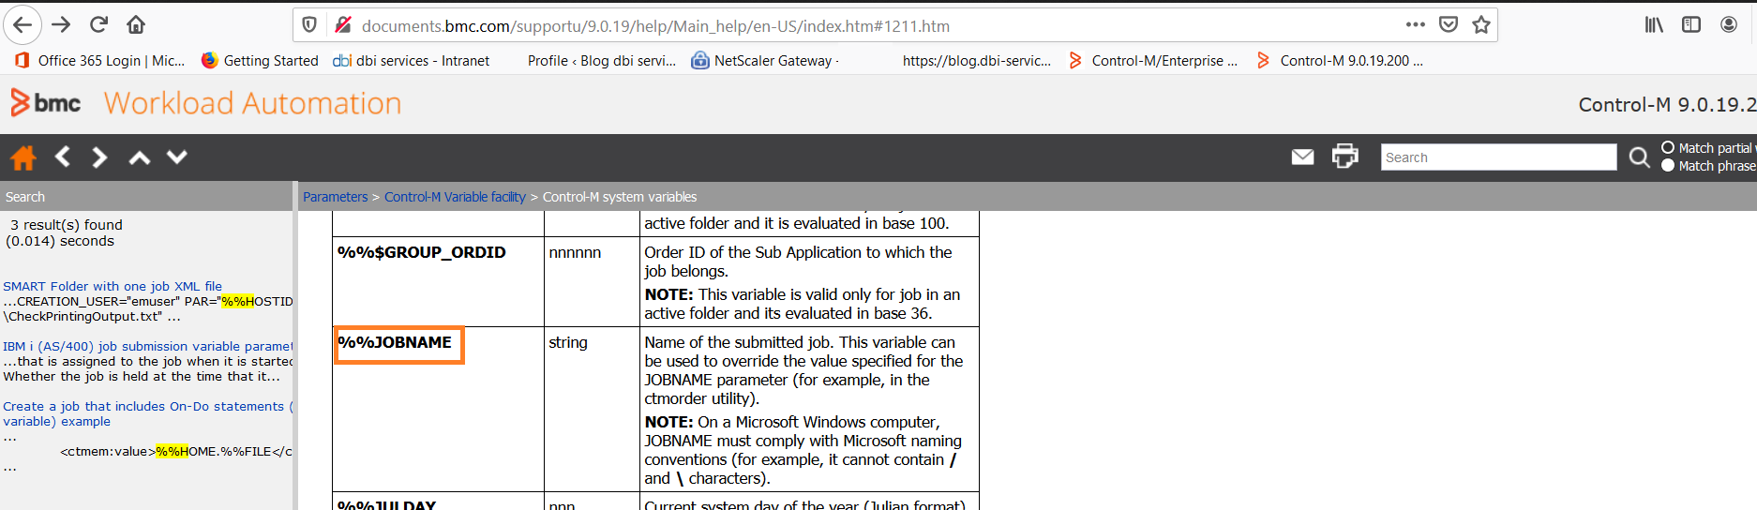Image resolution: width=1757 pixels, height=510 pixels.
Task: Open browser home page
Action: (136, 25)
